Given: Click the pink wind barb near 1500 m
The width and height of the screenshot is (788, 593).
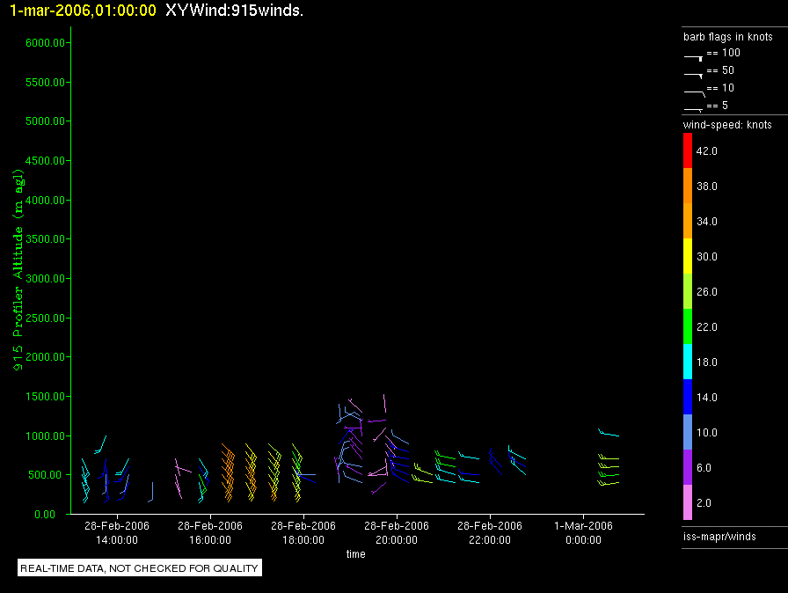Looking at the screenshot, I should tap(384, 404).
